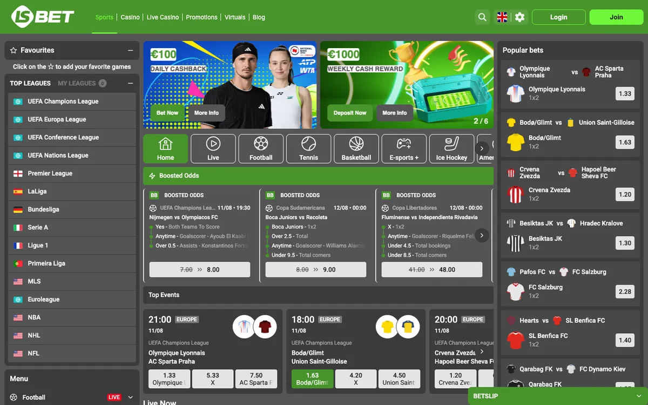648x405 pixels.
Task: Click the Spain flag next to LaLiga
Action: tap(18, 191)
